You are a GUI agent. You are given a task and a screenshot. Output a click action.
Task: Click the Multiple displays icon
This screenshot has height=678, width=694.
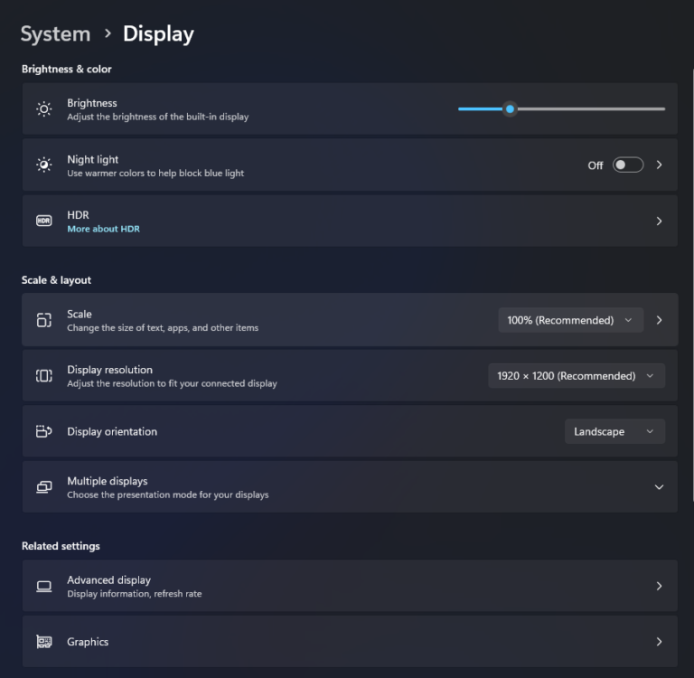(43, 487)
